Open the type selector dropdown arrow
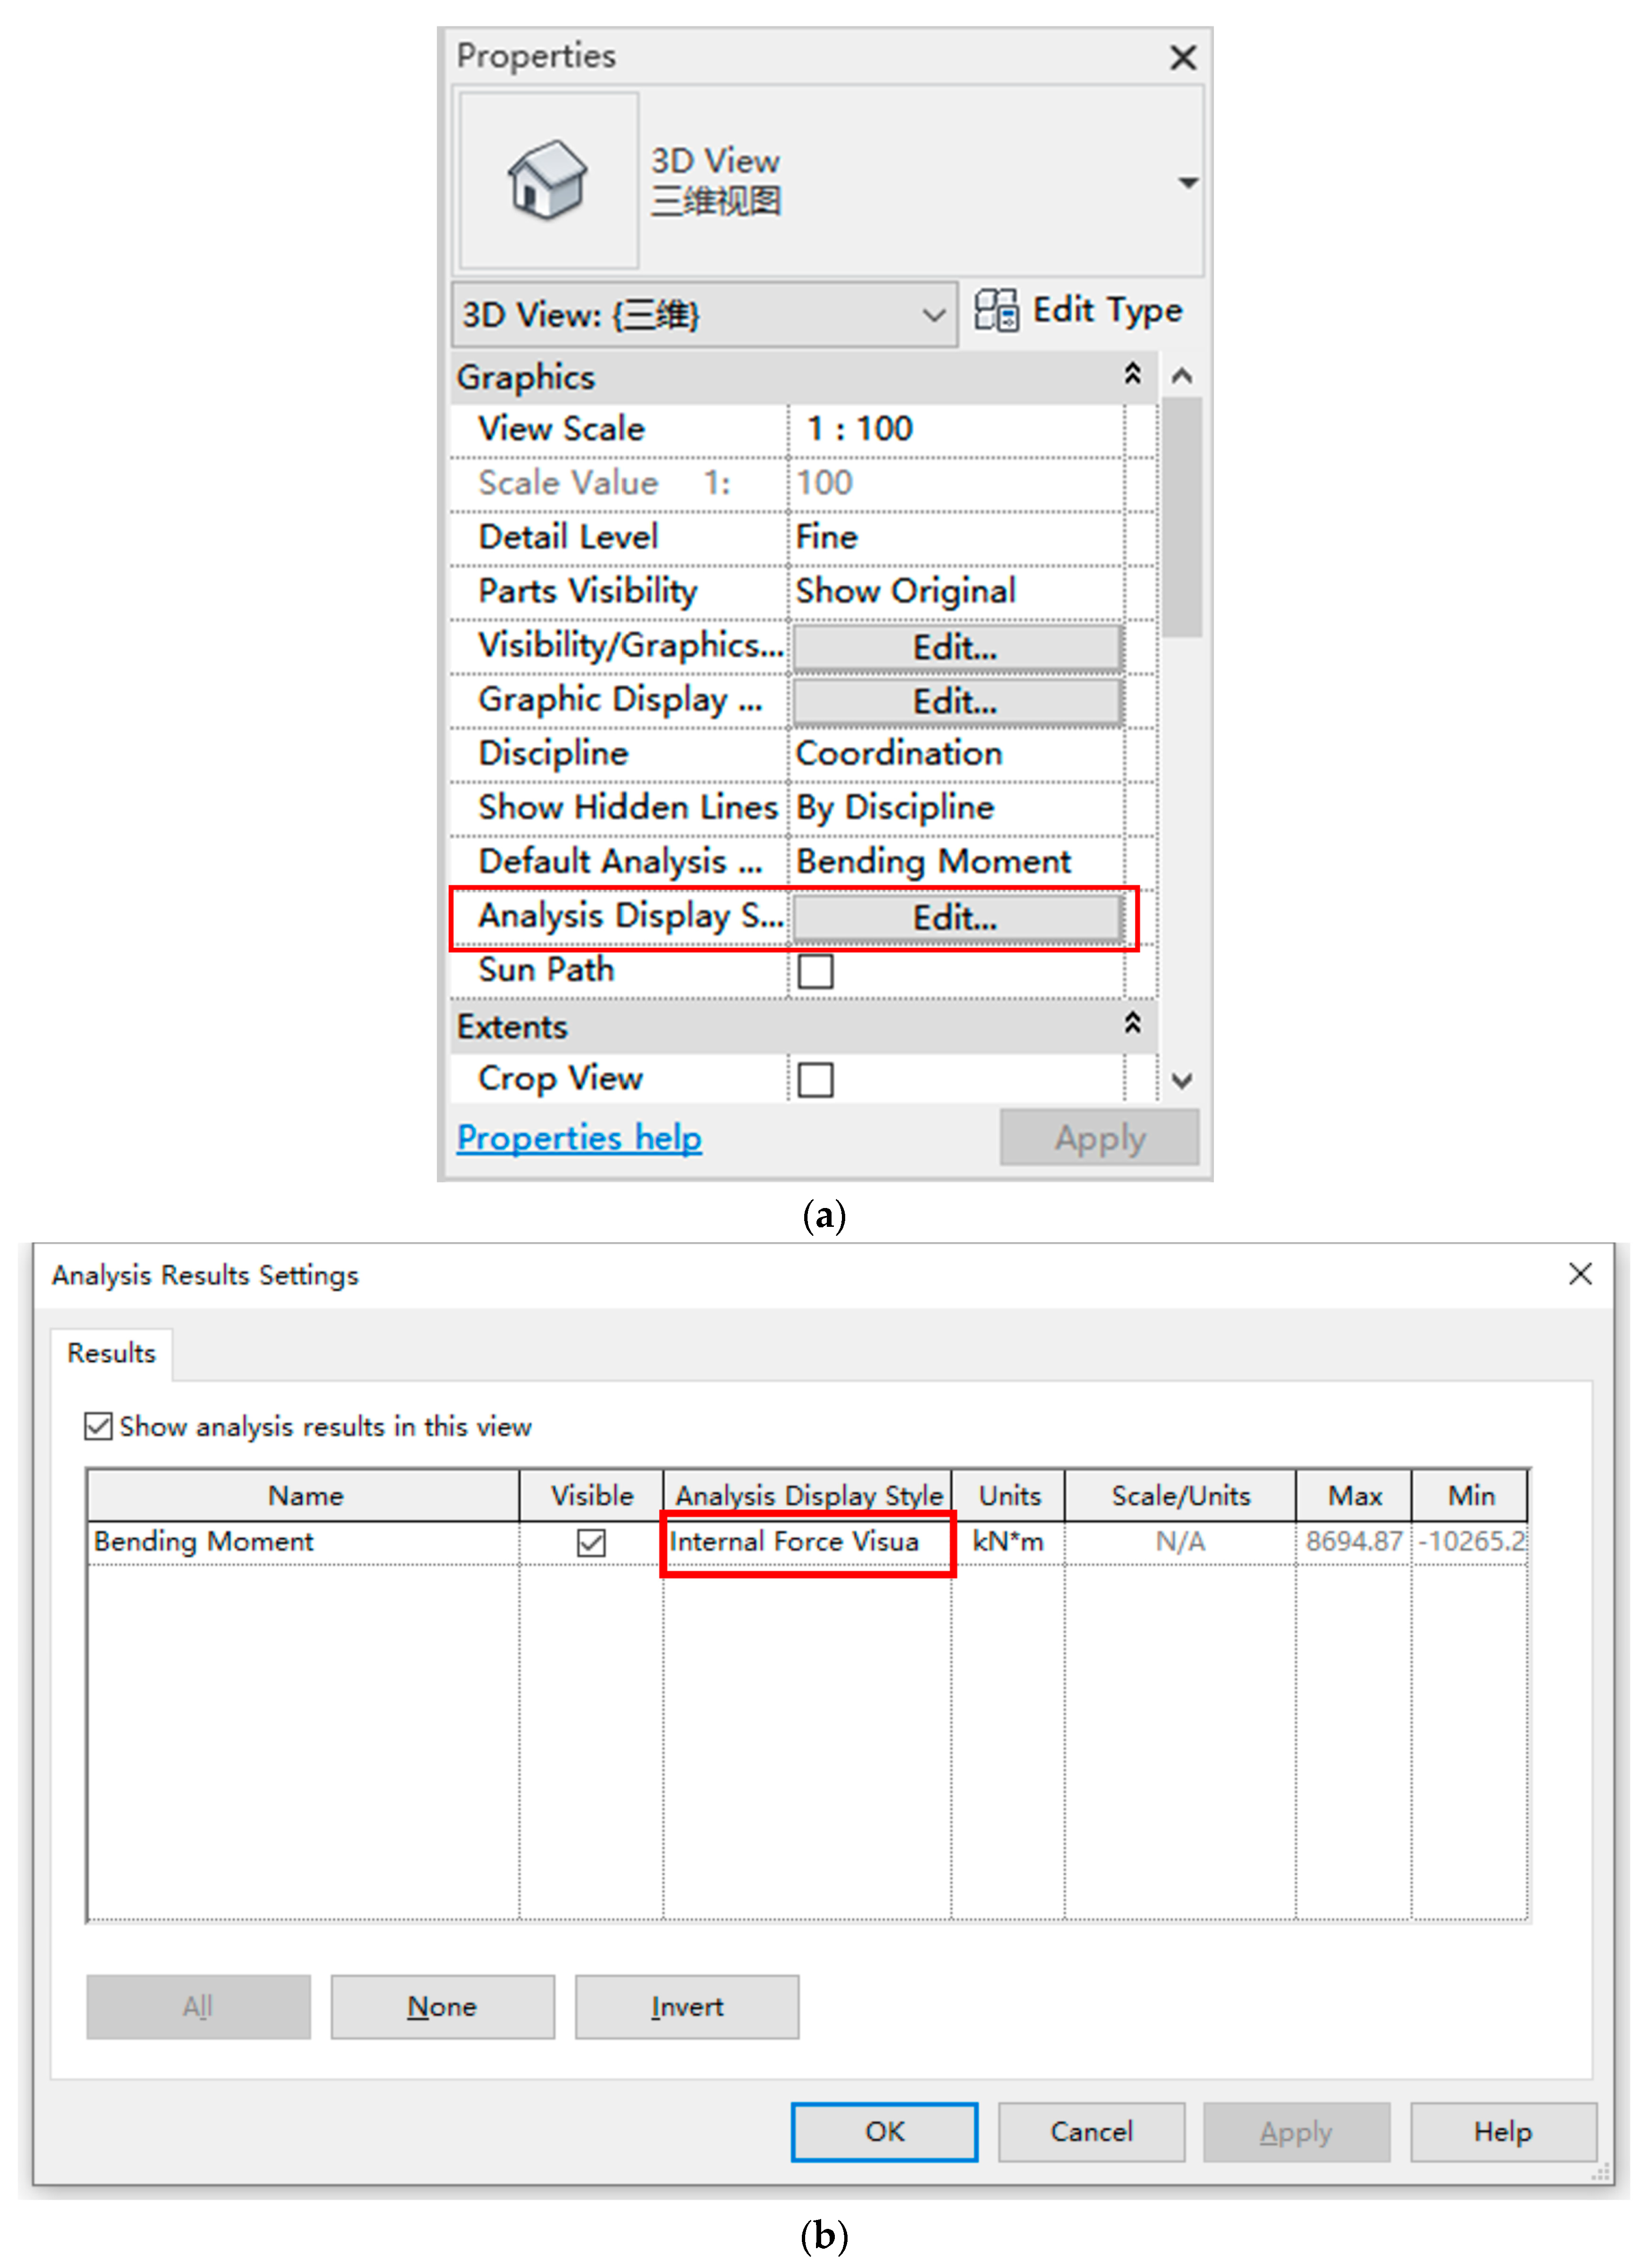Viewport: 1648px width, 2268px height. (1187, 183)
